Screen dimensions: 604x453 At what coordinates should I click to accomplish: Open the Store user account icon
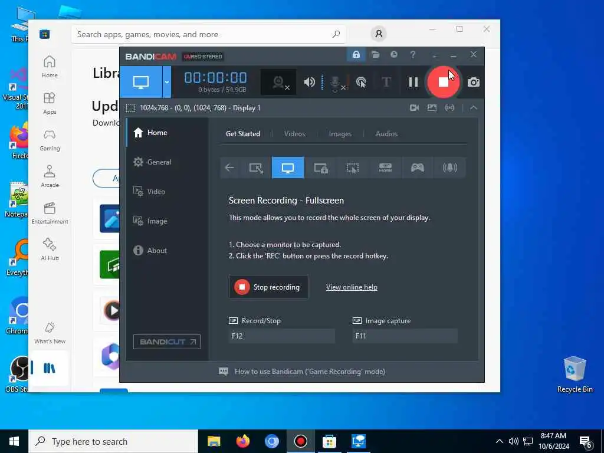[x=379, y=34]
